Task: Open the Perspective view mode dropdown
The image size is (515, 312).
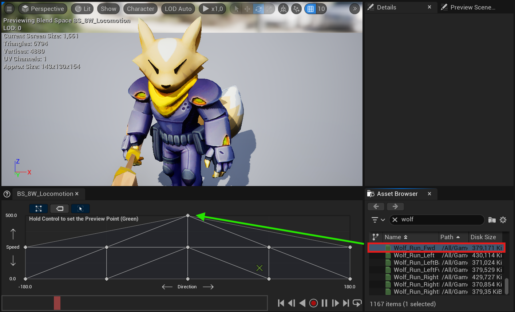Action: click(43, 9)
